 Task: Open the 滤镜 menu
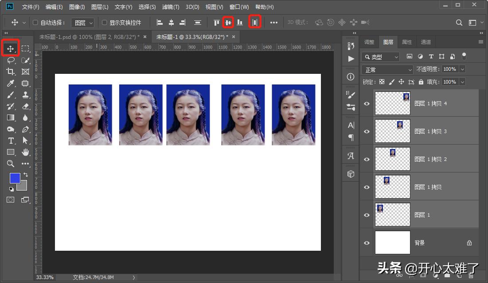click(170, 7)
